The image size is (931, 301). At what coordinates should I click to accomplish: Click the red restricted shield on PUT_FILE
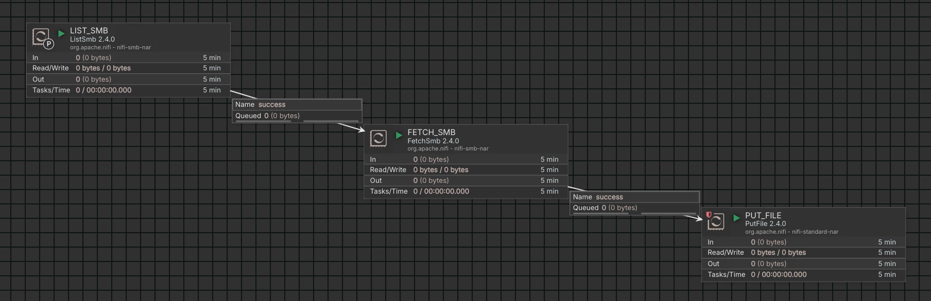pos(709,215)
